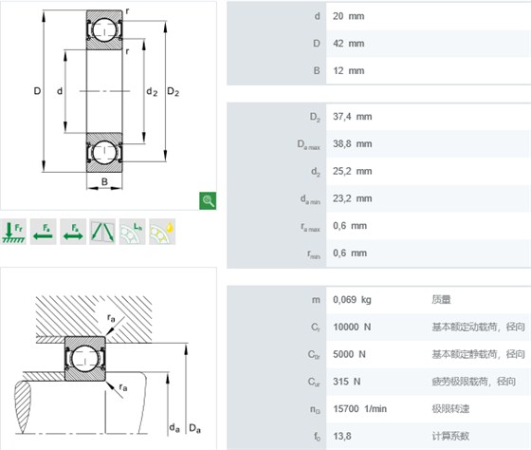This screenshot has height=450, width=531.
Task: Select the bidirectional axial load Fa icon
Action: (73, 232)
